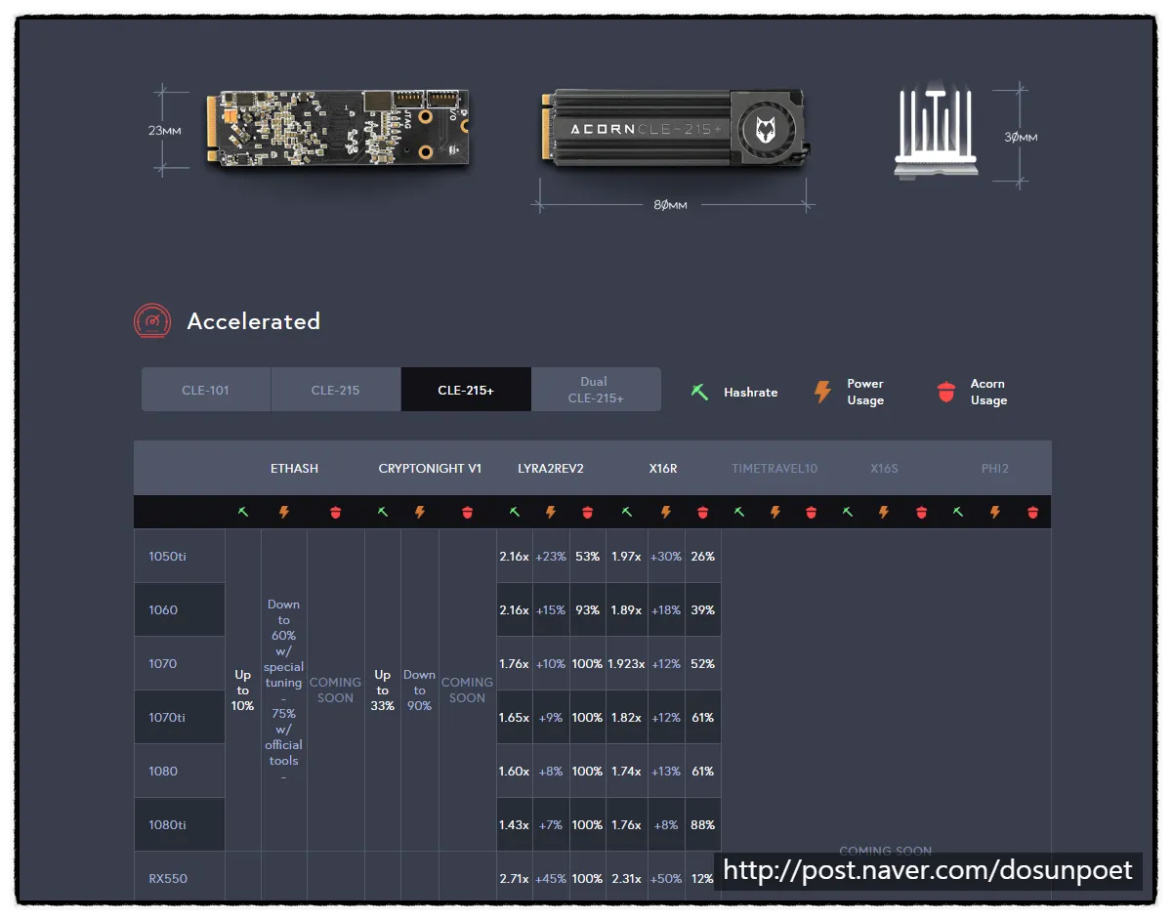Click the hashrate pickaxe icon under PHI2
This screenshot has height=920, width=1172.
pos(959,512)
